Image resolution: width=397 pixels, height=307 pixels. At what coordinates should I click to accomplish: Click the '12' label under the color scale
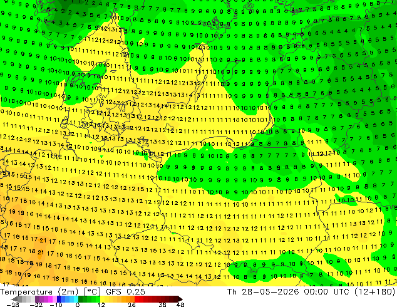click(101, 304)
